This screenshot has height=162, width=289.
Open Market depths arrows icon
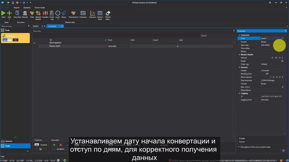(x=38, y=13)
